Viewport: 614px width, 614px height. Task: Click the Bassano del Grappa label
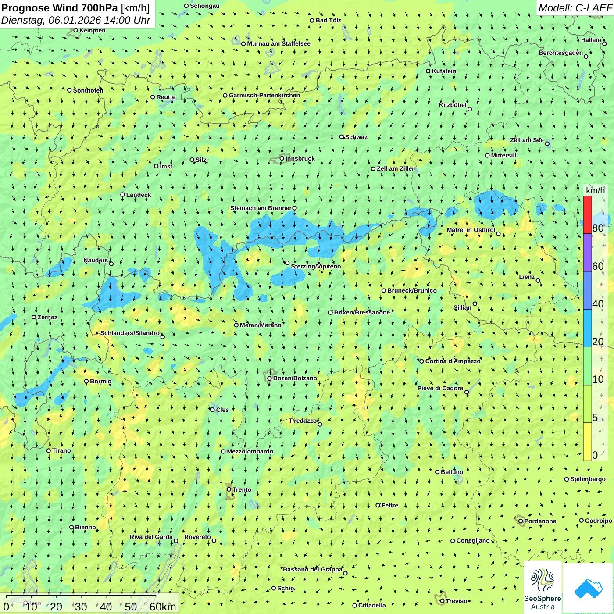(312, 569)
